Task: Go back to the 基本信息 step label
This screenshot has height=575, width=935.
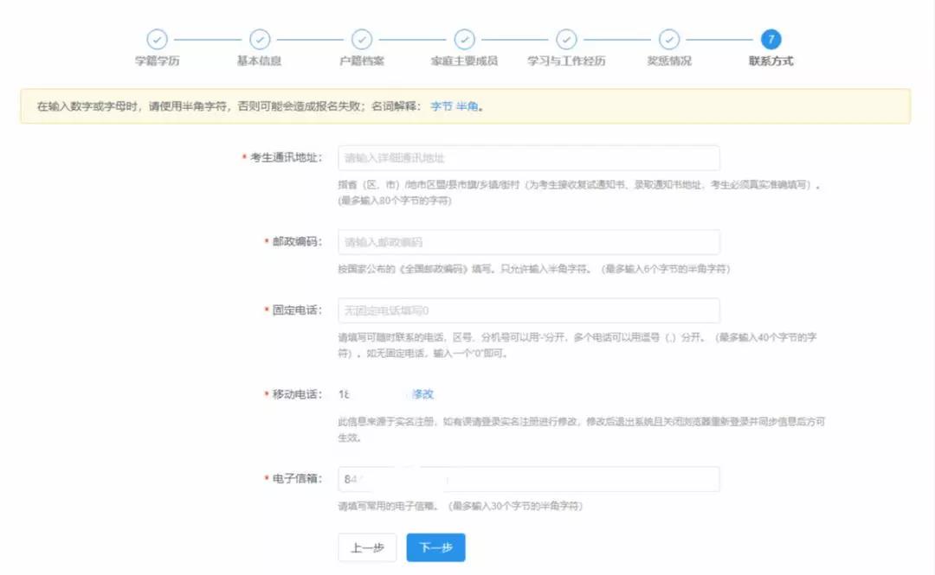Action: [x=260, y=63]
